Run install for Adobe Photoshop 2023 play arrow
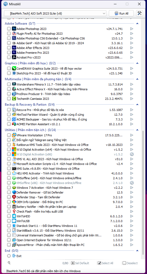 point(132,29)
